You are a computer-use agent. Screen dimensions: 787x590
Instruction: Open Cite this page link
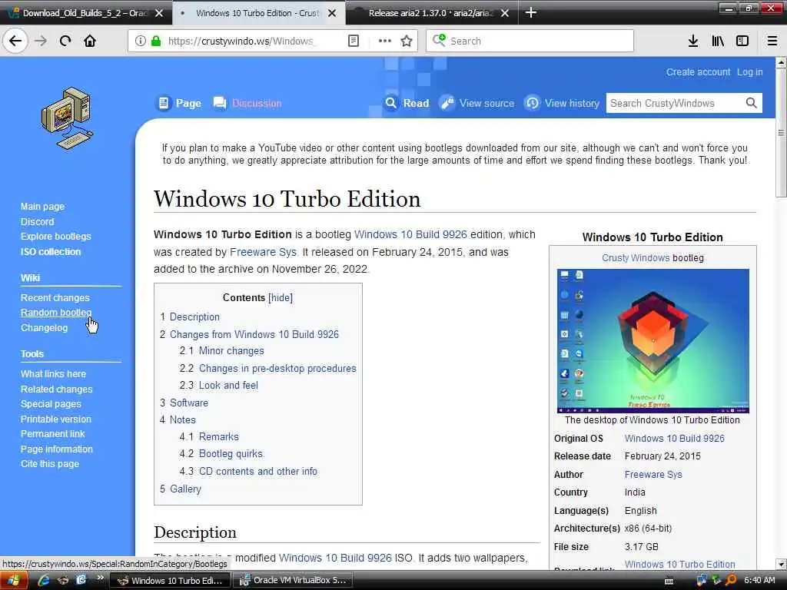[x=50, y=463]
